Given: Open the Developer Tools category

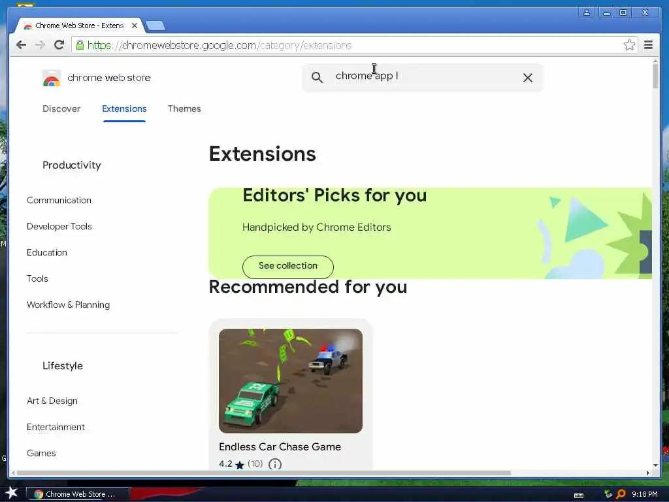Looking at the screenshot, I should [59, 226].
